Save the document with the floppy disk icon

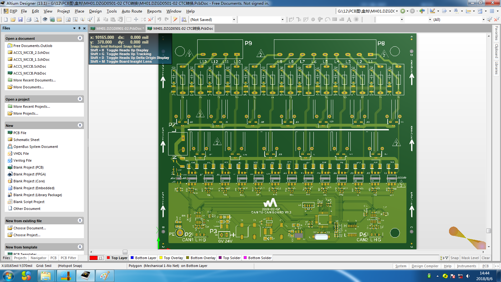(x=20, y=19)
